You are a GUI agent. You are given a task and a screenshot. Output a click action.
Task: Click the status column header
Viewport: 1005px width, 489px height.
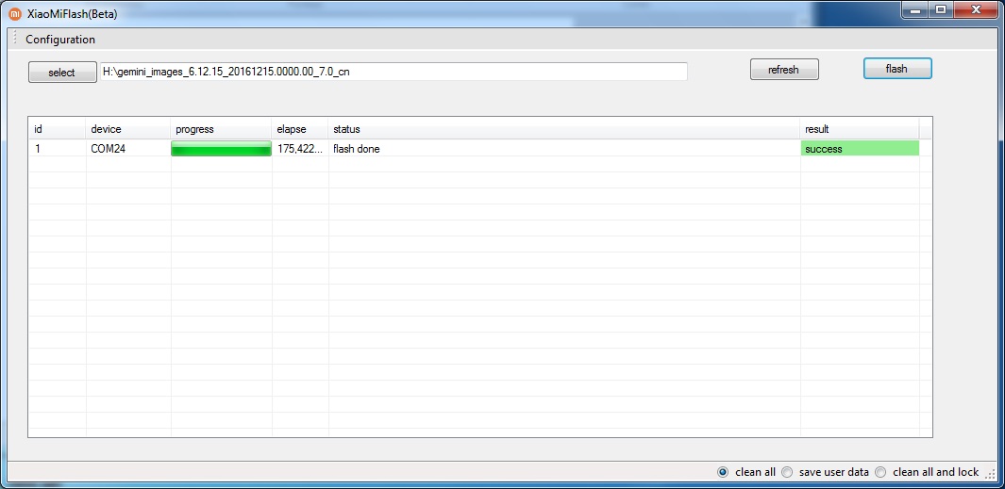564,129
